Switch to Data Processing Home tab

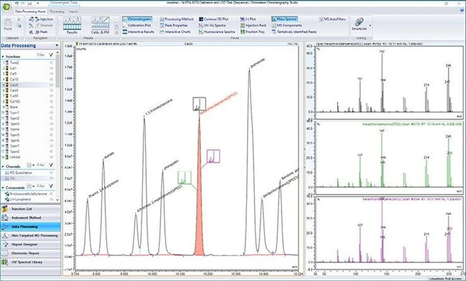click(30, 11)
